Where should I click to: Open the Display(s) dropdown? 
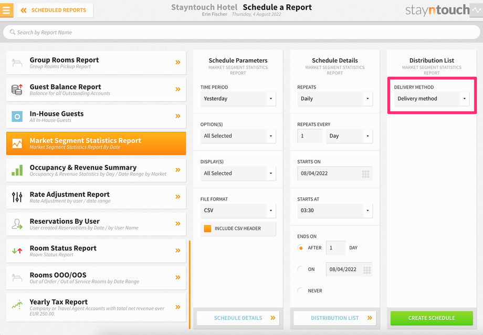pos(238,173)
